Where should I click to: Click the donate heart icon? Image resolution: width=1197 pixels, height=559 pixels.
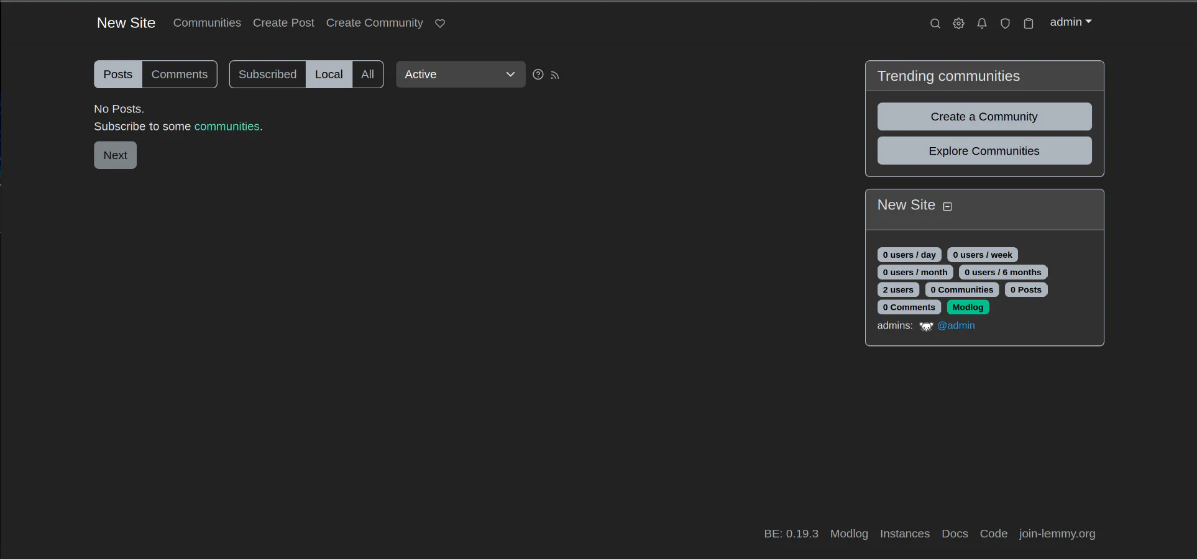439,24
